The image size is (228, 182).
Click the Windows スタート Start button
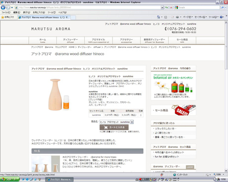pyautogui.click(x=9, y=180)
